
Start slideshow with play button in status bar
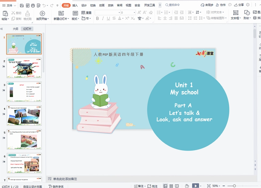pyautogui.click(x=195, y=186)
